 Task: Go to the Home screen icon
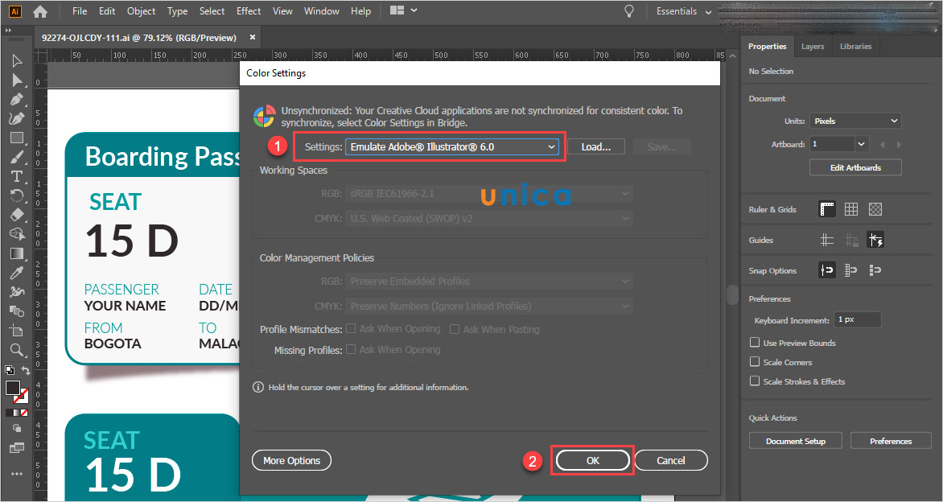click(x=40, y=11)
